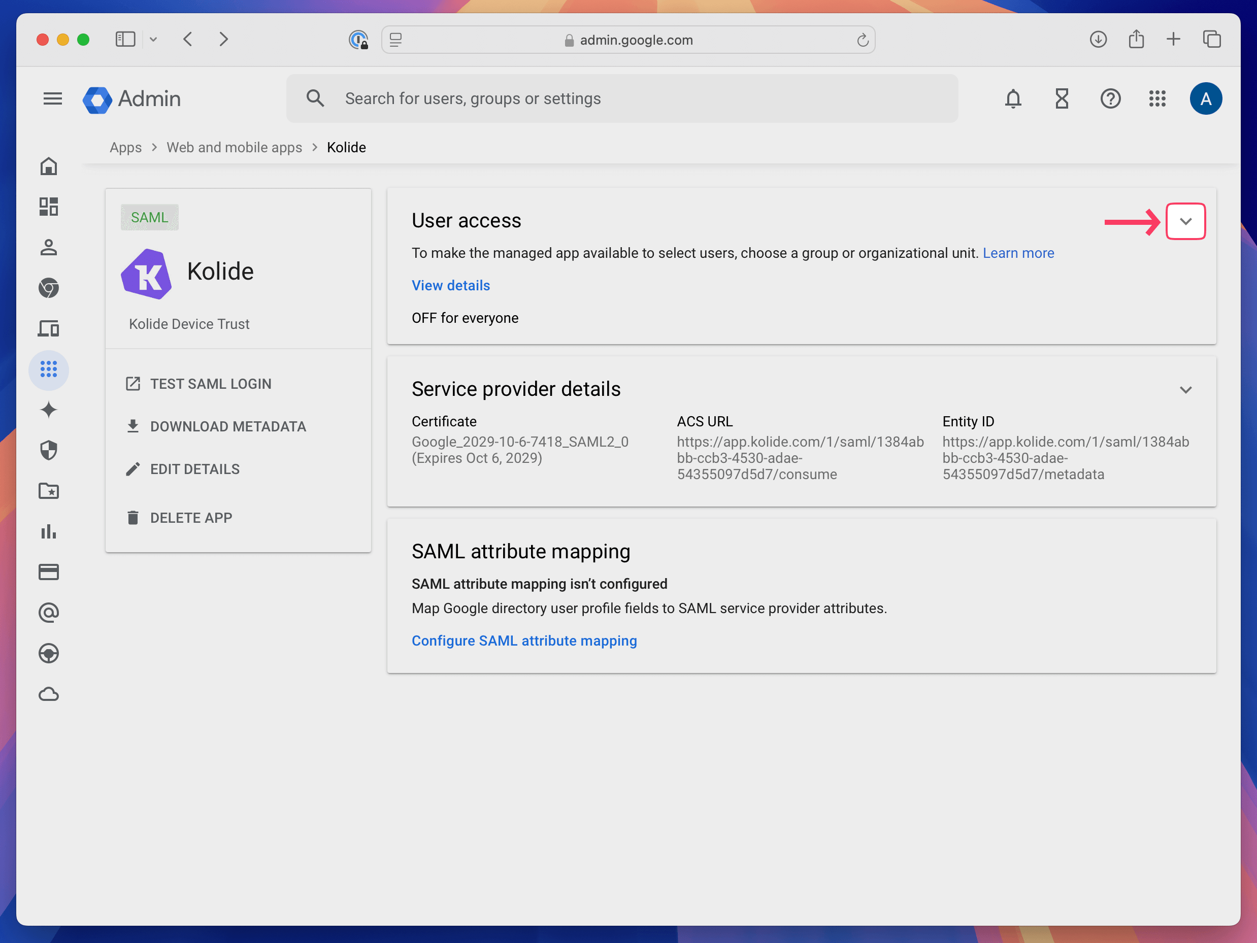Open the Dashboard icon in sidebar

coord(49,207)
